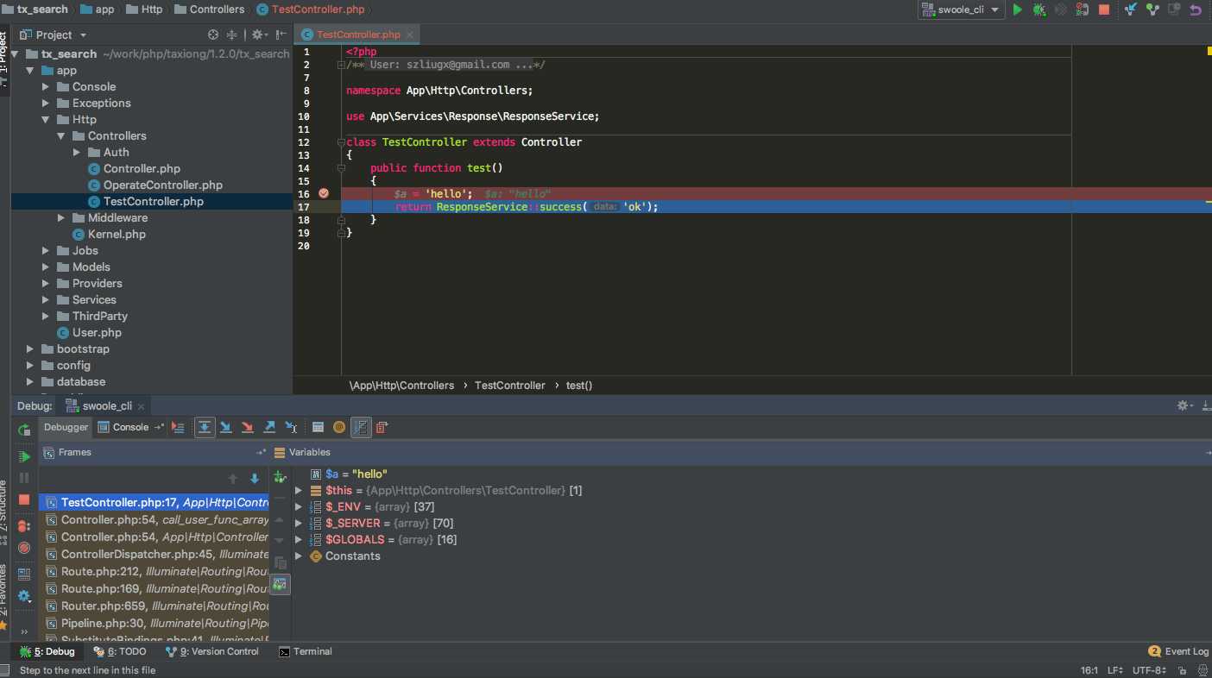Fold the test() method body in the gutter
1212x678 pixels.
[x=342, y=168]
